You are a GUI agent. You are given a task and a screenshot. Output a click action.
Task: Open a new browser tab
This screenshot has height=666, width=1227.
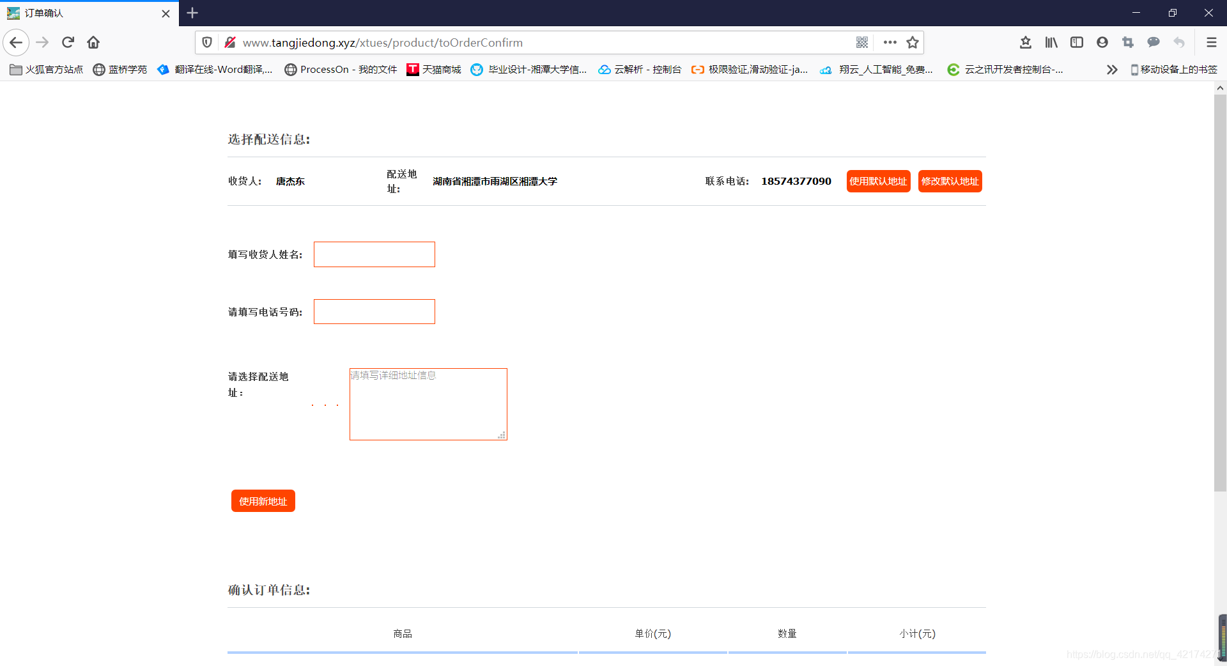click(192, 13)
